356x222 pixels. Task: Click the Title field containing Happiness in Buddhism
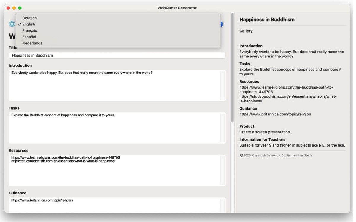pos(117,55)
